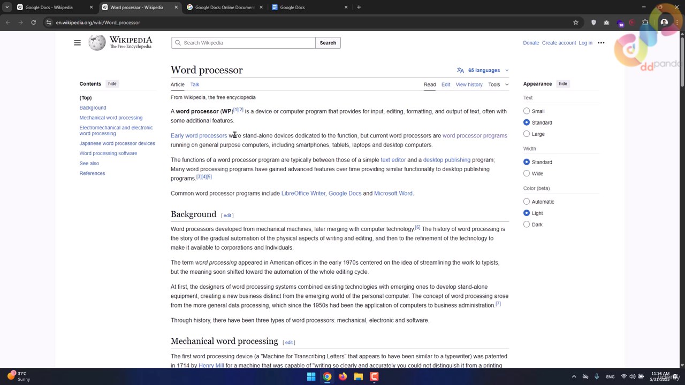
Task: Go back with the browser back arrow
Action: 7,22
